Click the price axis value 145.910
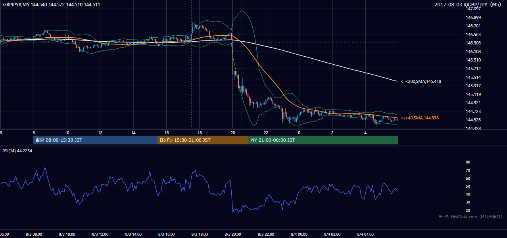Image resolution: width=507 pixels, height=238 pixels. coord(473,60)
